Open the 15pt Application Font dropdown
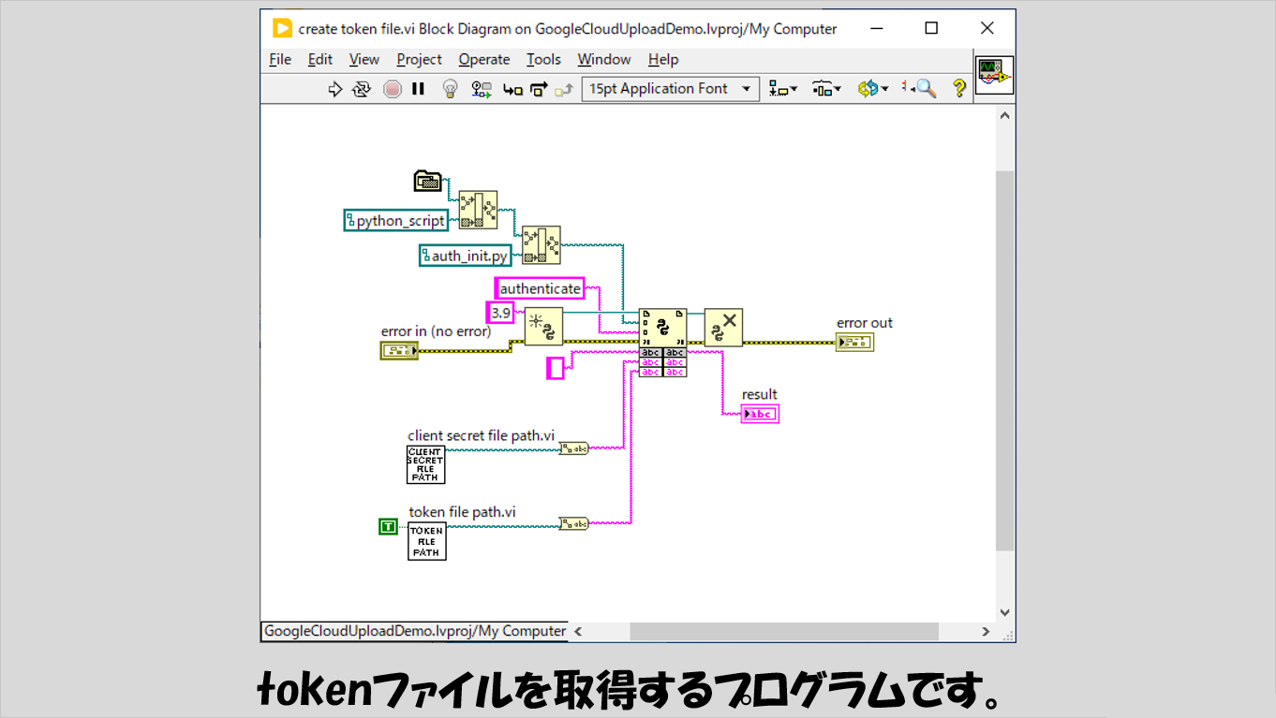This screenshot has width=1276, height=718. pyautogui.click(x=670, y=89)
